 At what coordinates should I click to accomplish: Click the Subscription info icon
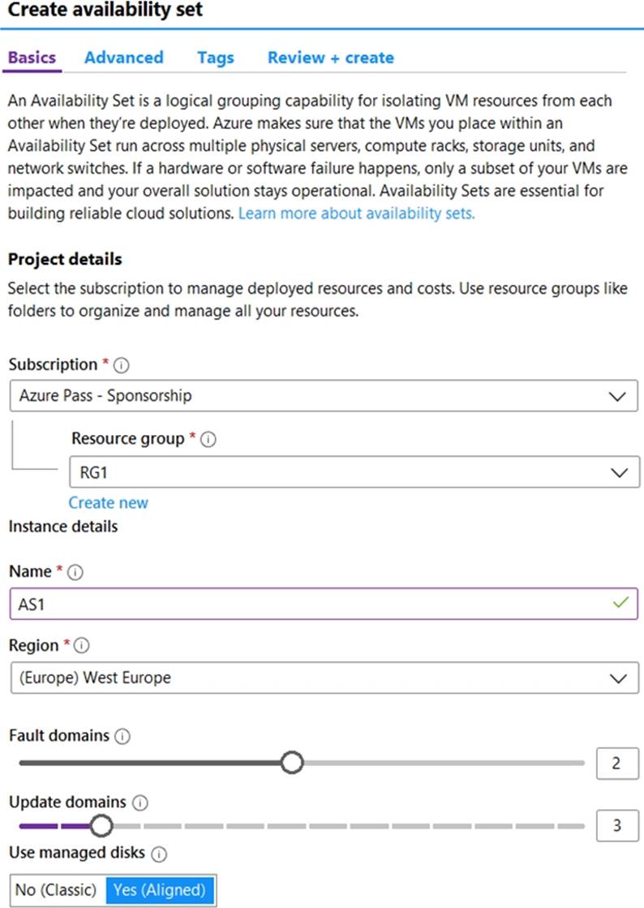click(x=122, y=365)
